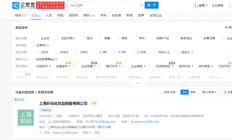Check the 企业名 search scope checkbox
The image size is (232, 140).
tap(38, 38)
